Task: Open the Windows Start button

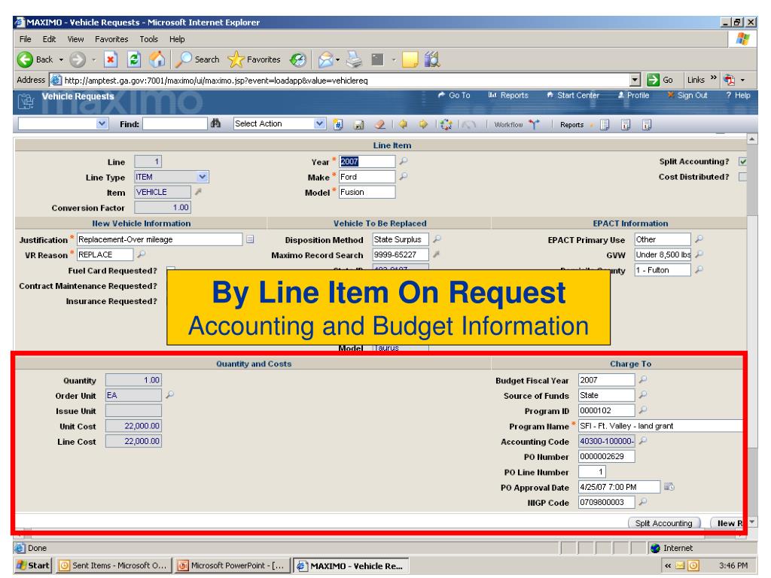Action: pyautogui.click(x=33, y=566)
